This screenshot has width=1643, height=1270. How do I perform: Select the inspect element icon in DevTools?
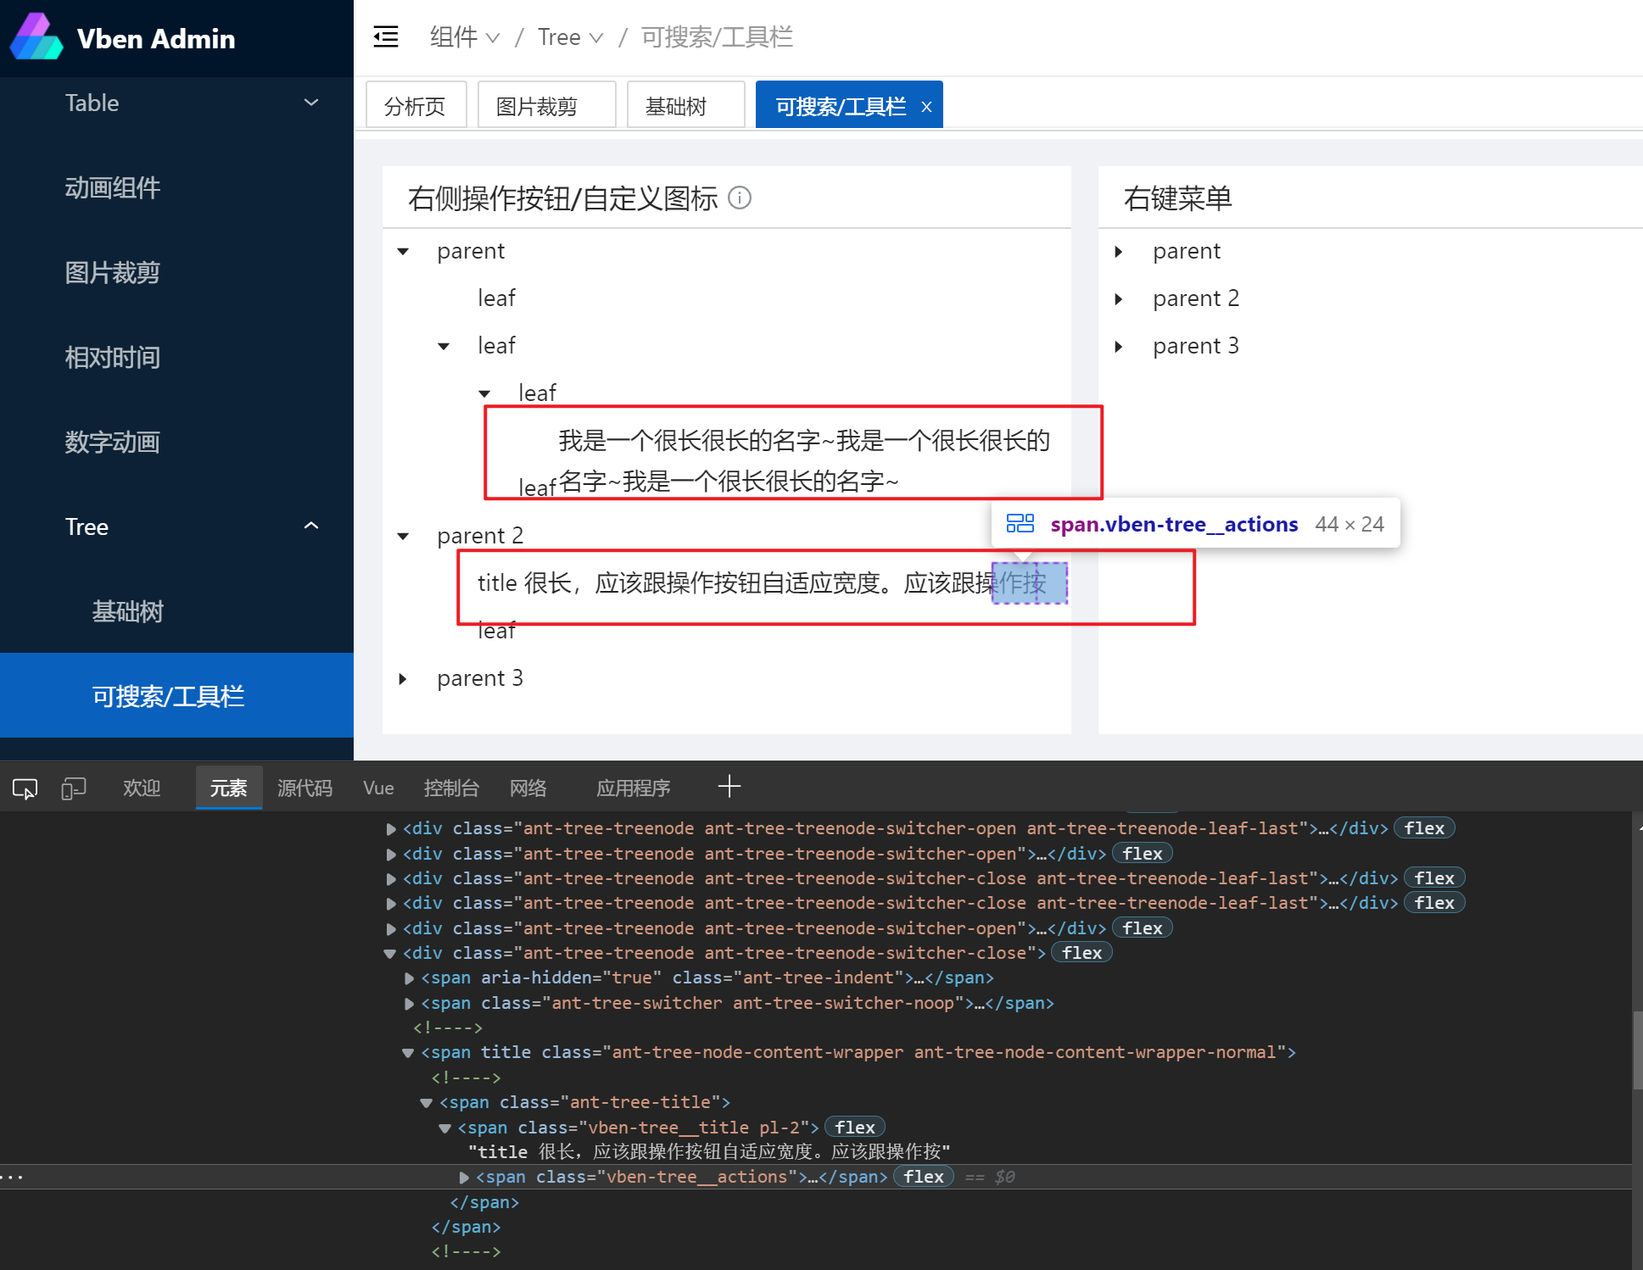25,788
